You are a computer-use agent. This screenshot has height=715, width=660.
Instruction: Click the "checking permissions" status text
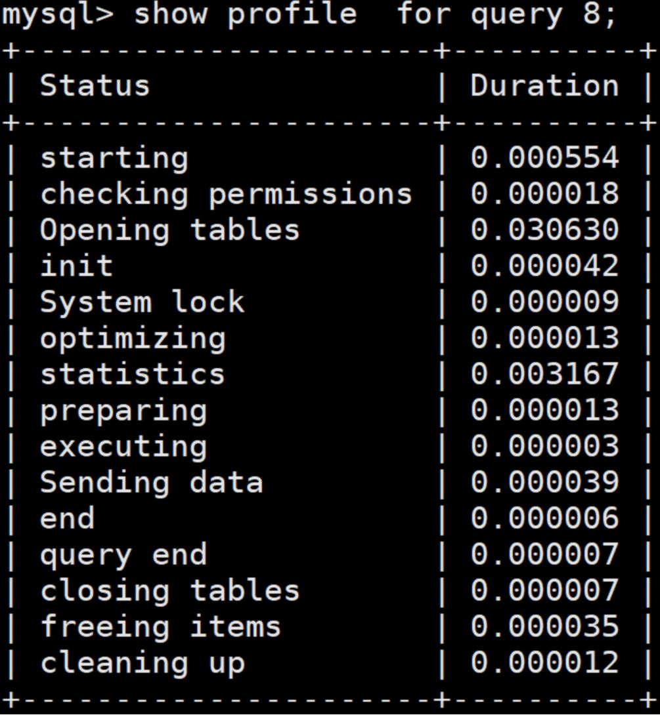226,194
